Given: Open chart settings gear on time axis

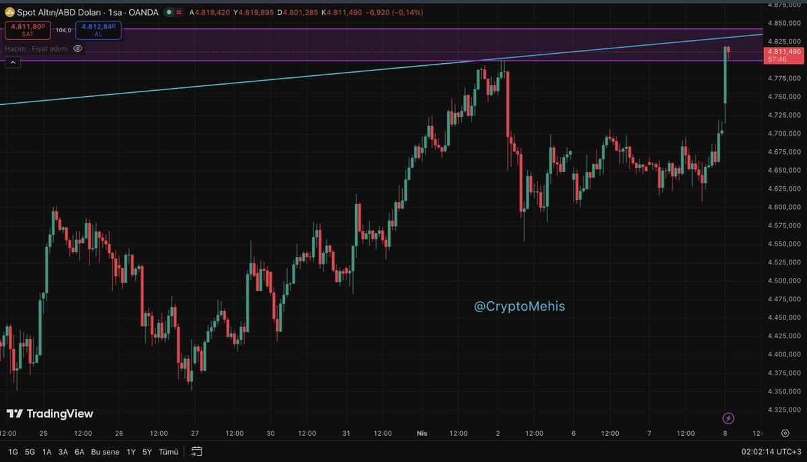Looking at the screenshot, I should click(785, 433).
